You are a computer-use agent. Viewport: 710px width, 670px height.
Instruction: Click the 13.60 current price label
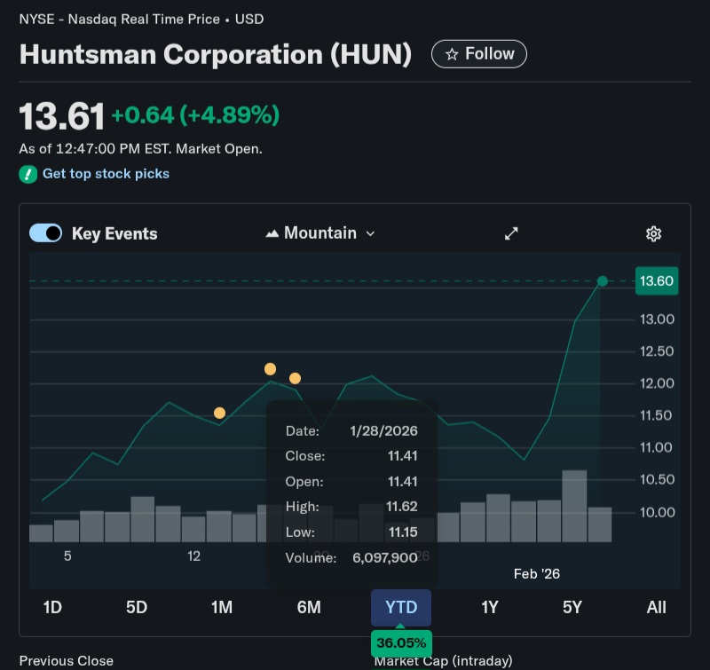(657, 281)
